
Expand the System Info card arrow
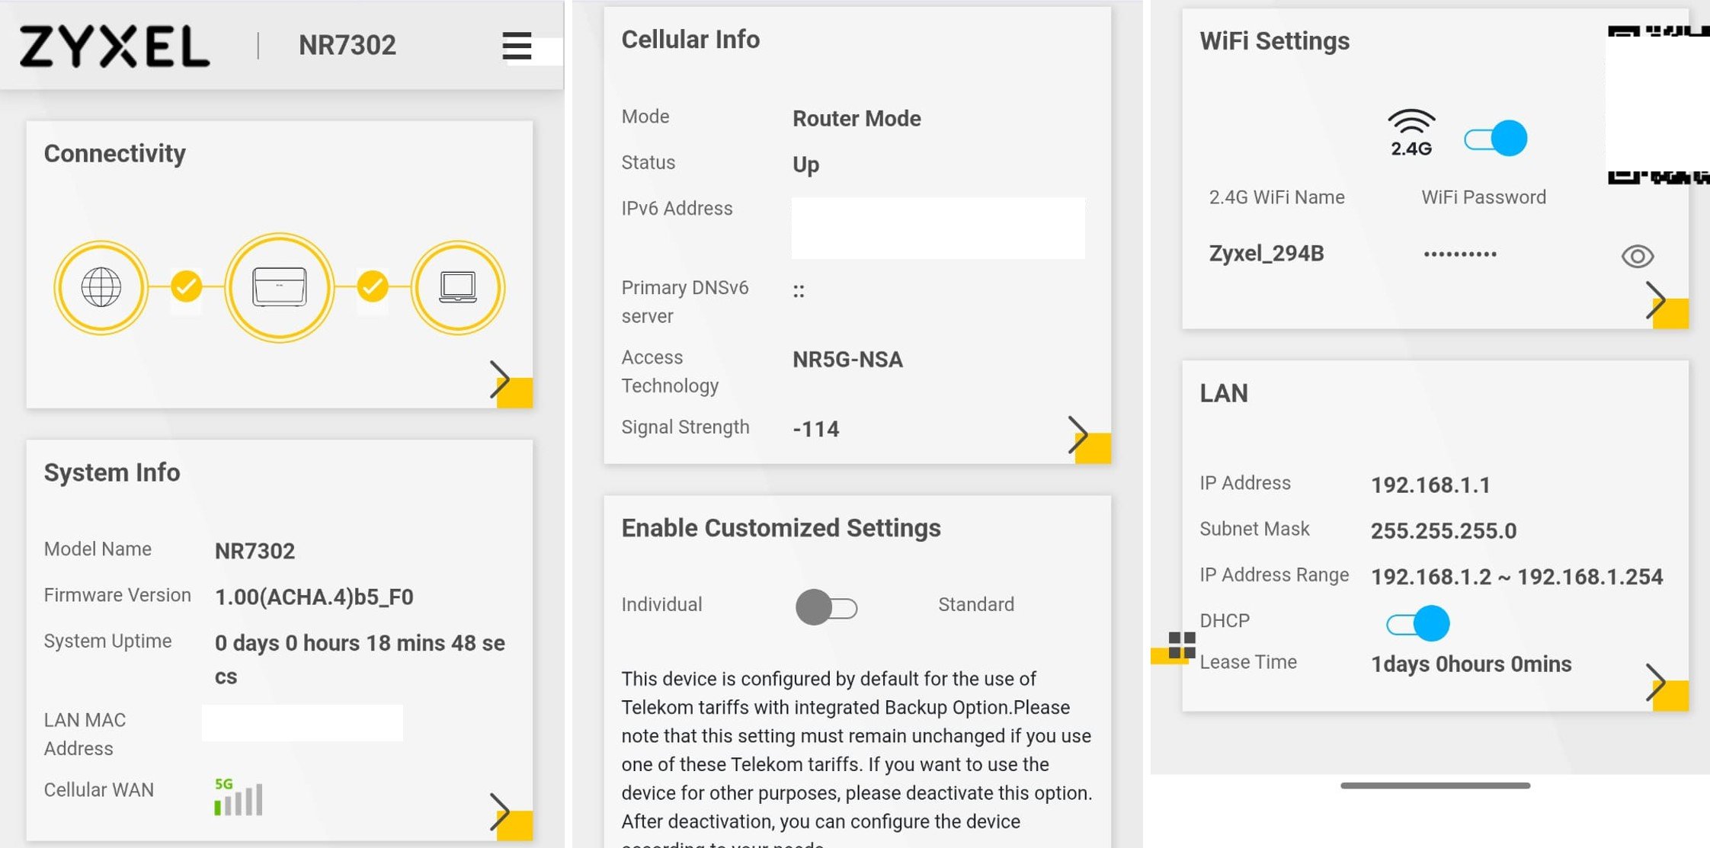(501, 812)
